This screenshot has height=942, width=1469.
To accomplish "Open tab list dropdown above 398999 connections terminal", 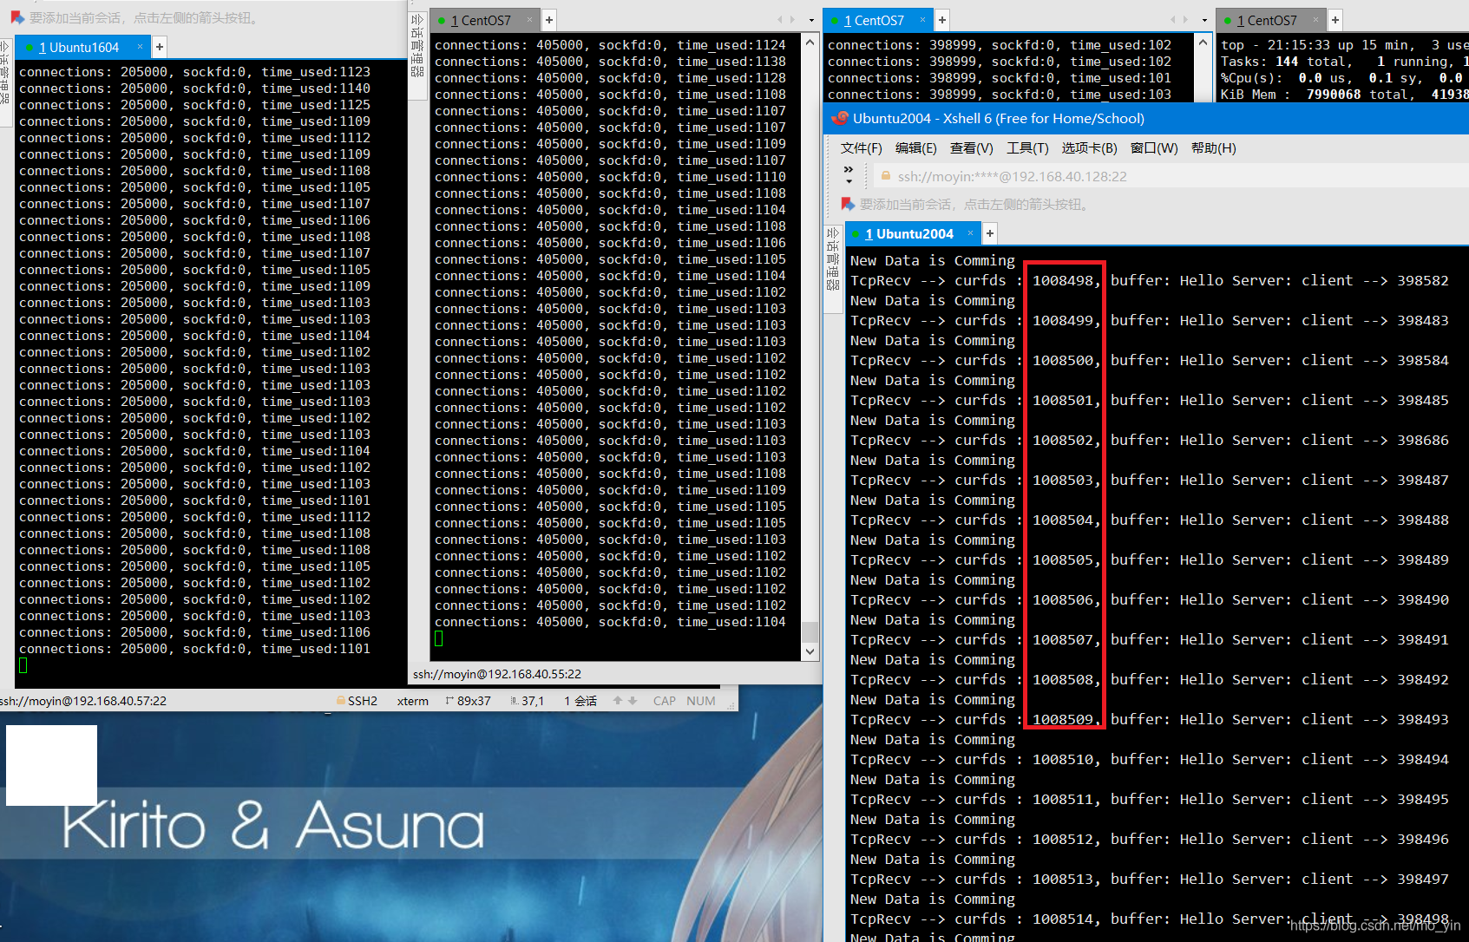I will 1204,20.
